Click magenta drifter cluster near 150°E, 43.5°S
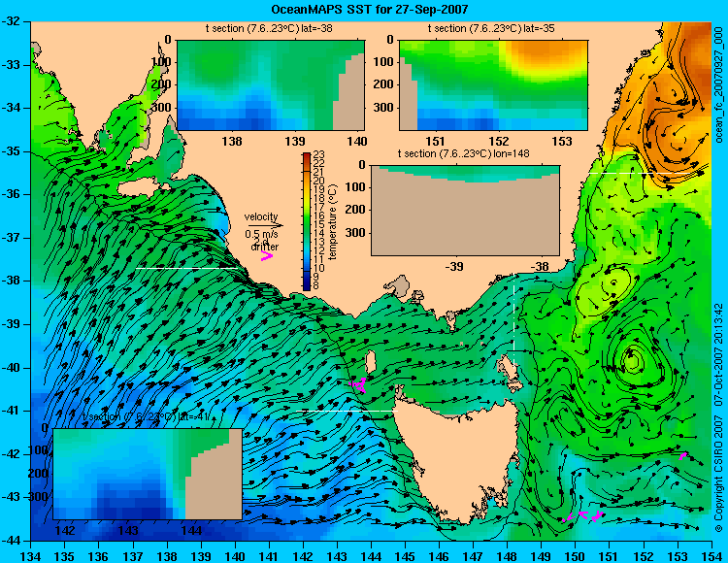Viewport: 728px width, 563px height. (583, 516)
